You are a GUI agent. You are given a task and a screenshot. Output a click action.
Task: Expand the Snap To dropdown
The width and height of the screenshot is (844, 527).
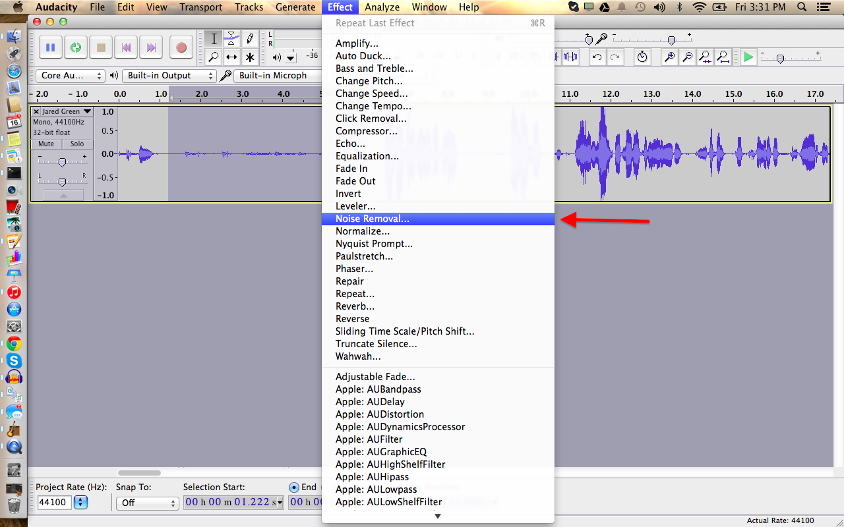click(147, 503)
